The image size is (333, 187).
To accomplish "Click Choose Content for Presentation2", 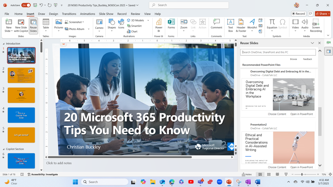I will (277, 167).
